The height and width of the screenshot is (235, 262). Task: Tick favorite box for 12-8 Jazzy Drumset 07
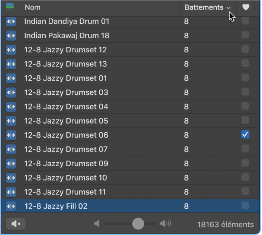click(x=245, y=148)
